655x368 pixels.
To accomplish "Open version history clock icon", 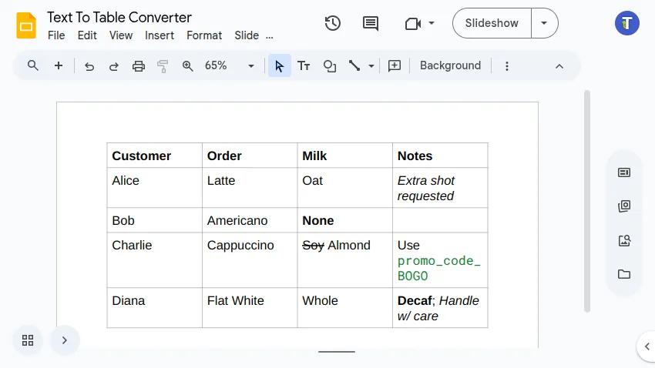I will coord(333,23).
